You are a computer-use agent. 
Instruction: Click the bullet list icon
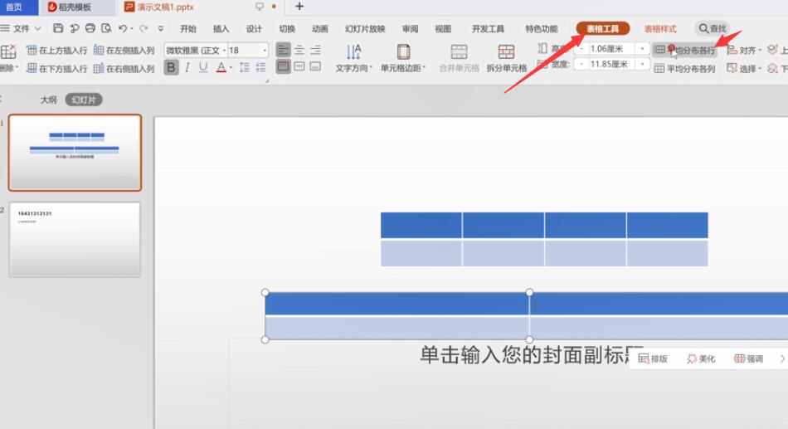pos(260,67)
